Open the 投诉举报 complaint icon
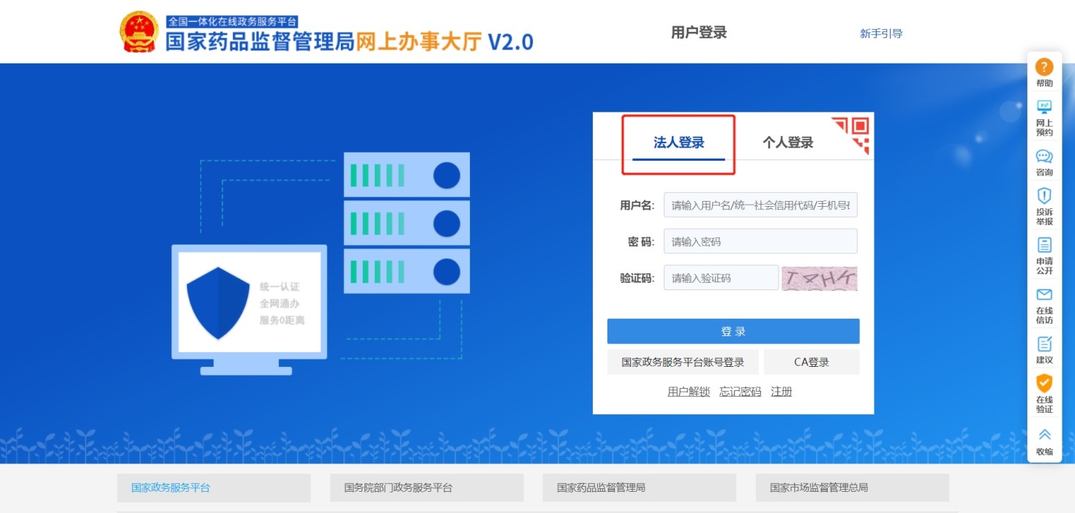The image size is (1075, 513). coord(1044,205)
